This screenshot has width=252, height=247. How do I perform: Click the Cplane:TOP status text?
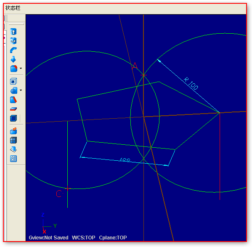[113, 237]
